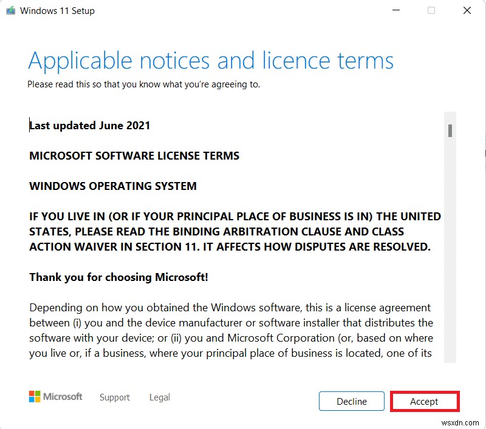Select the 'Last updated June 2021' line
The width and height of the screenshot is (486, 429).
point(89,125)
